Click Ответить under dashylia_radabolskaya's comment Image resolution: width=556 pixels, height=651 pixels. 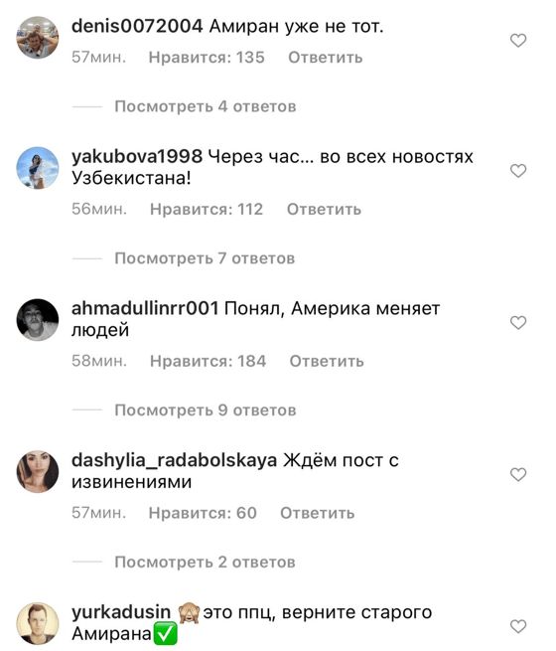click(x=318, y=513)
